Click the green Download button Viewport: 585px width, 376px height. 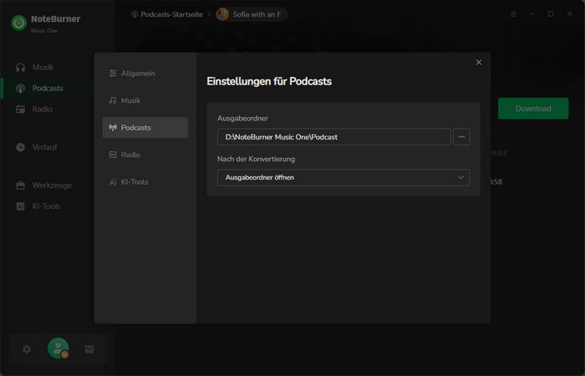[x=533, y=109]
